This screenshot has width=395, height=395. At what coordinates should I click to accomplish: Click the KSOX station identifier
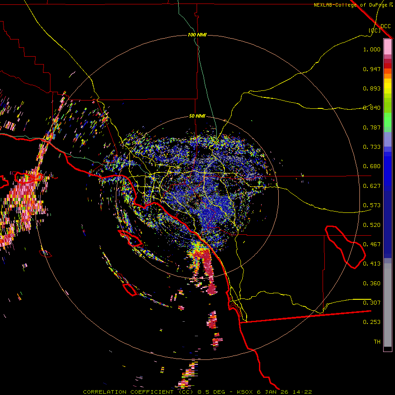click(245, 392)
